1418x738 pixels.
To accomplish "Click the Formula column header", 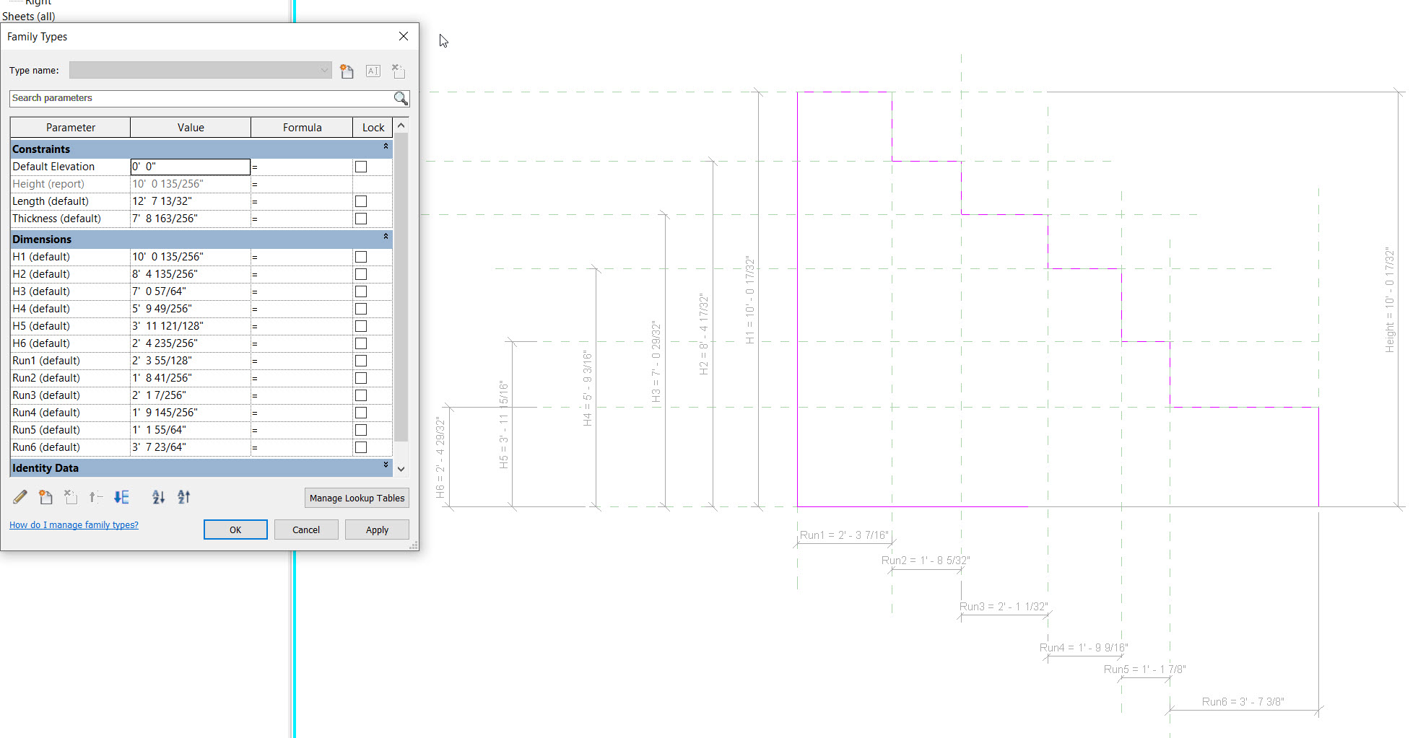I will [x=302, y=128].
